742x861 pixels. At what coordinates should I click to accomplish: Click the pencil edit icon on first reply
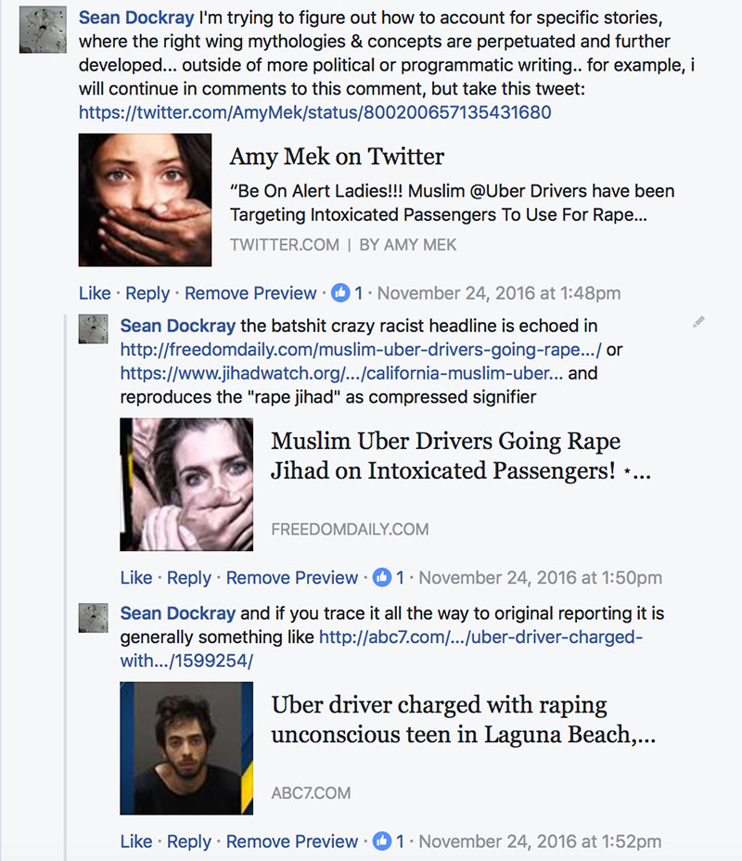tap(698, 322)
